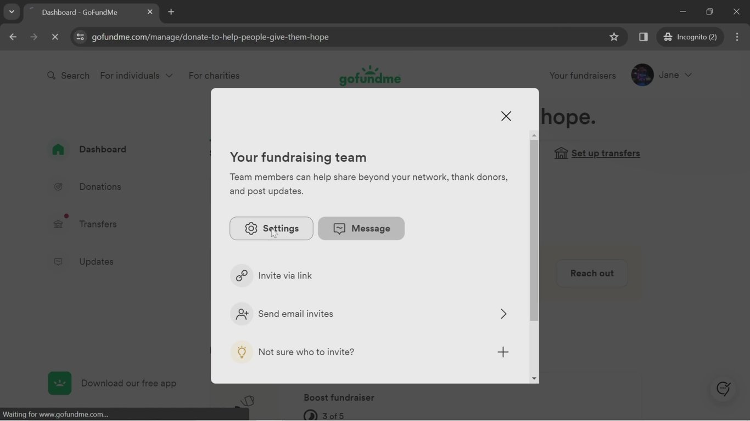The height and width of the screenshot is (421, 750).
Task: Click the bookmark star in the address bar
Action: tap(613, 37)
